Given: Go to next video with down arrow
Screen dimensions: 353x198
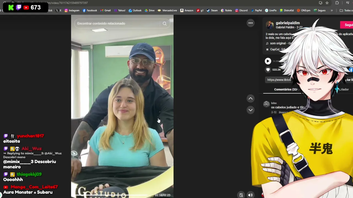Looking at the screenshot, I should coord(250,110).
